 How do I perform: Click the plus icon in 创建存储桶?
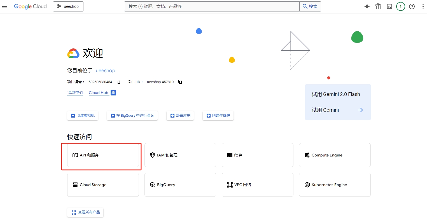pos(209,116)
